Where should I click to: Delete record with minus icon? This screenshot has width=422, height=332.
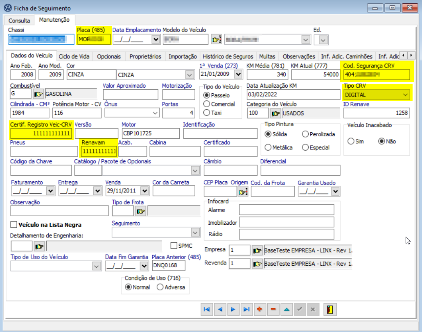pos(273,309)
